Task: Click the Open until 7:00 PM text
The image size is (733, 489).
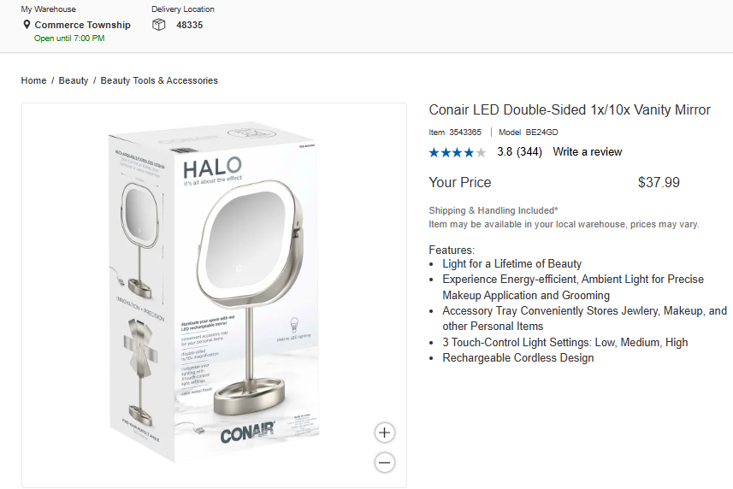Action: coord(69,38)
